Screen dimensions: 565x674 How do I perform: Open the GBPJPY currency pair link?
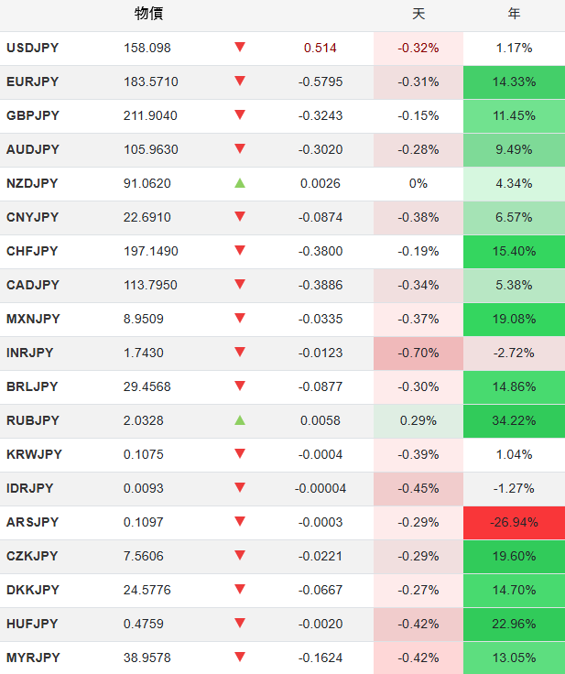point(32,115)
